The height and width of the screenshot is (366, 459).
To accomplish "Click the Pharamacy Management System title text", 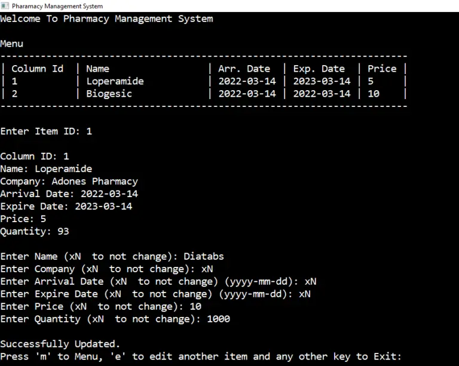I will pos(57,6).
